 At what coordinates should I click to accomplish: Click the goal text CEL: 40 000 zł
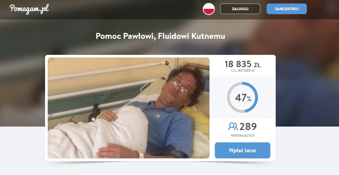(x=242, y=71)
